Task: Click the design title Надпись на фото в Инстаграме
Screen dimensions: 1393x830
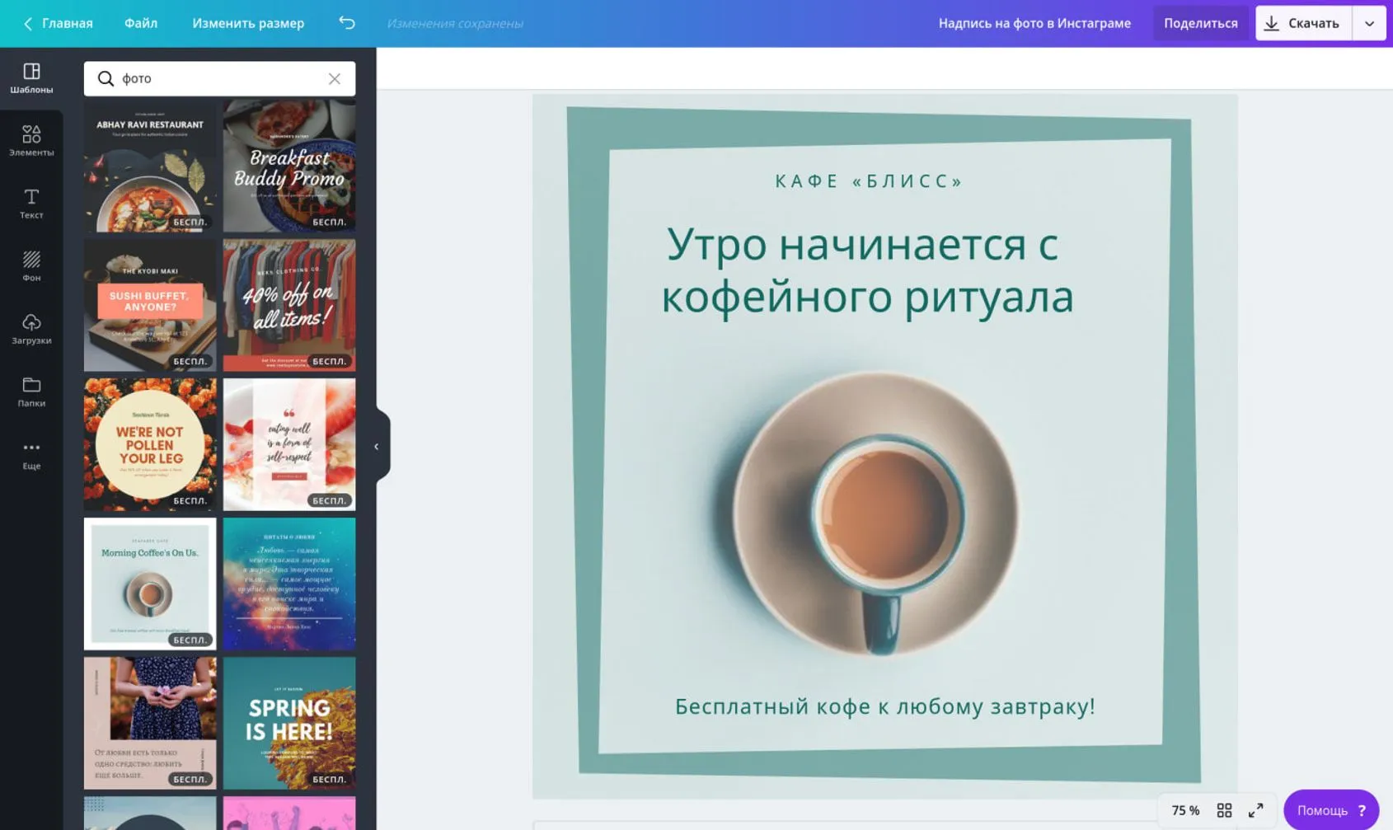Action: 1034,23
